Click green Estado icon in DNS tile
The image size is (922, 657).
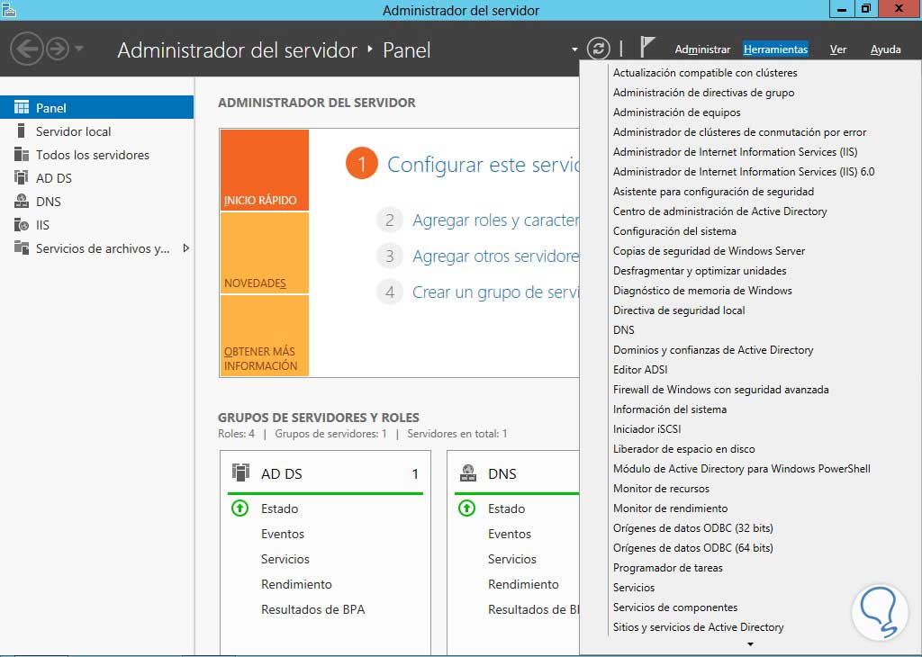[467, 508]
